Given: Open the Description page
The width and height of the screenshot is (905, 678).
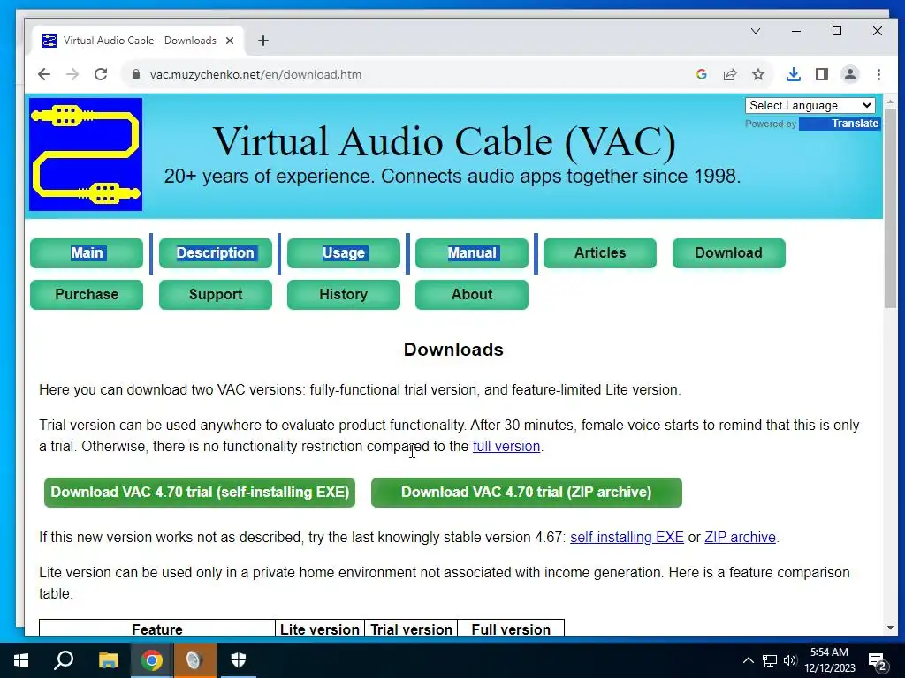Looking at the screenshot, I should point(216,253).
